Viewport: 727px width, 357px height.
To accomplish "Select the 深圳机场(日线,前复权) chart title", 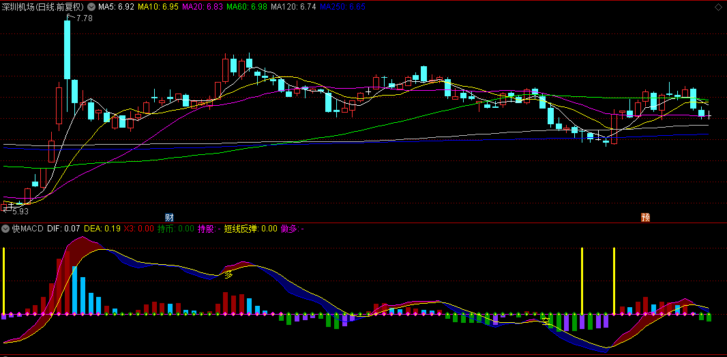I will [x=43, y=7].
